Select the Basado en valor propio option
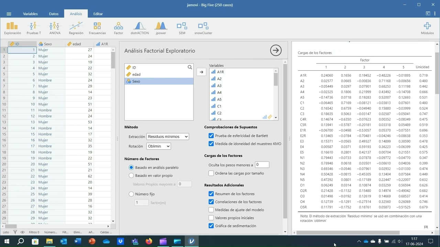 (x=131, y=175)
